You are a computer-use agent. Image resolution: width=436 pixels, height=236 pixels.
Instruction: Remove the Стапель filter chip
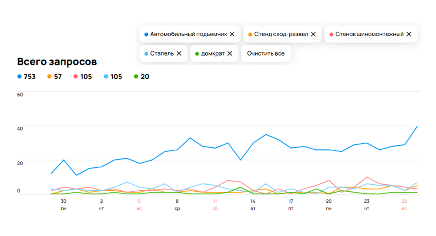pos(179,53)
